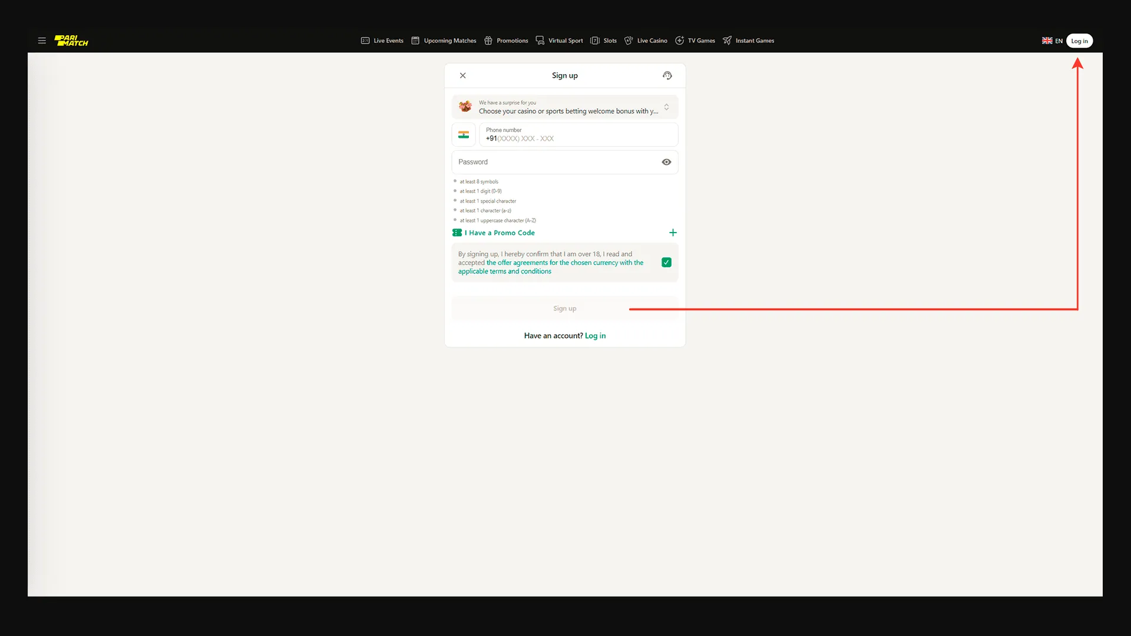This screenshot has width=1131, height=636.
Task: Click the Live Events scoreboard icon
Action: pyautogui.click(x=365, y=41)
